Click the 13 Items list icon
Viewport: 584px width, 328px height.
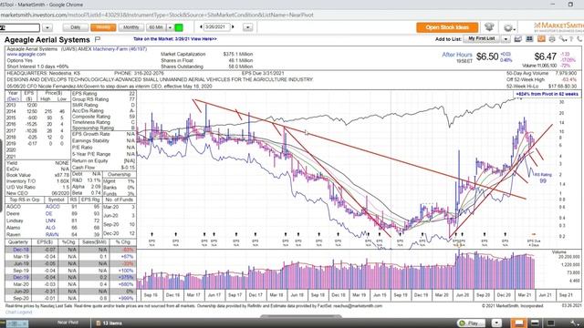click(x=99, y=323)
